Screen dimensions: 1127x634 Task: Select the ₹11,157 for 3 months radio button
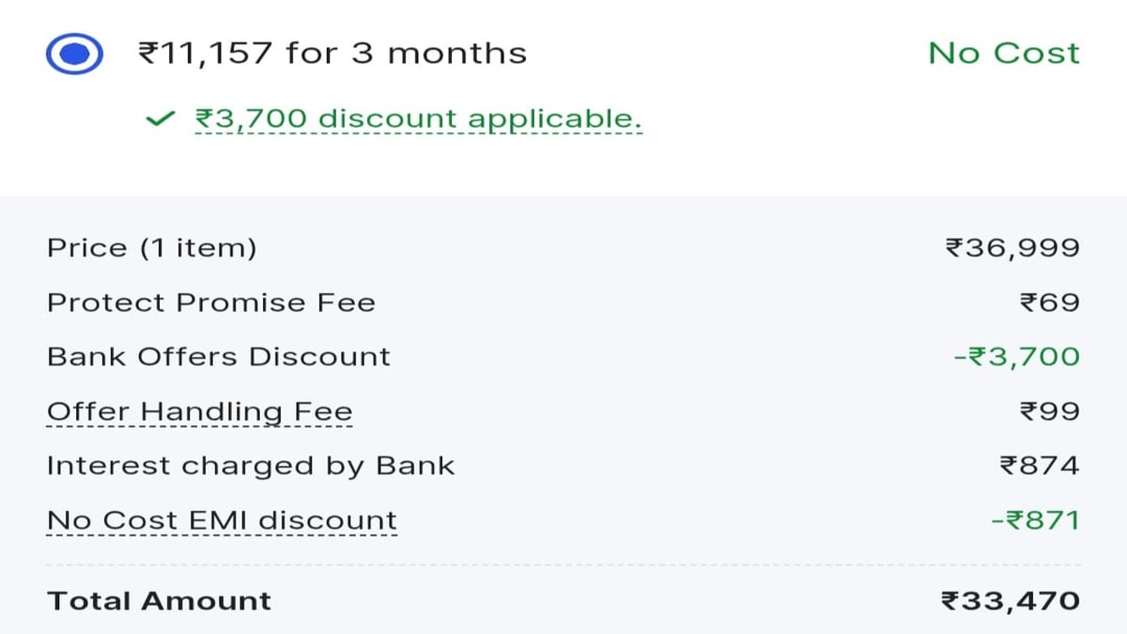click(73, 54)
